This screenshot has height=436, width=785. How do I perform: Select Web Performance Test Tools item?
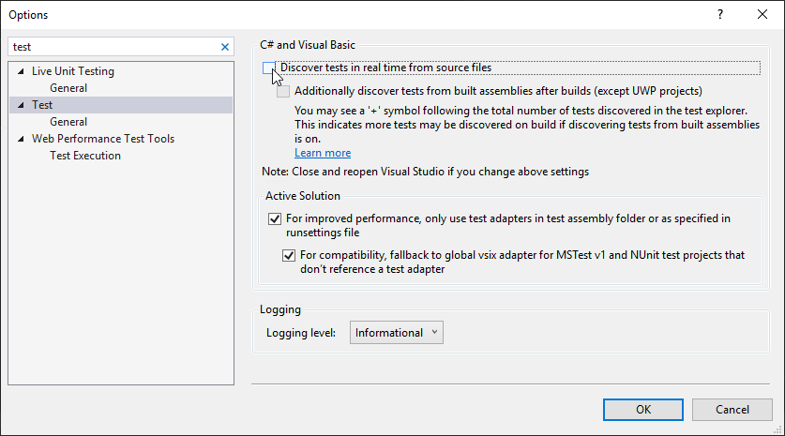point(103,139)
